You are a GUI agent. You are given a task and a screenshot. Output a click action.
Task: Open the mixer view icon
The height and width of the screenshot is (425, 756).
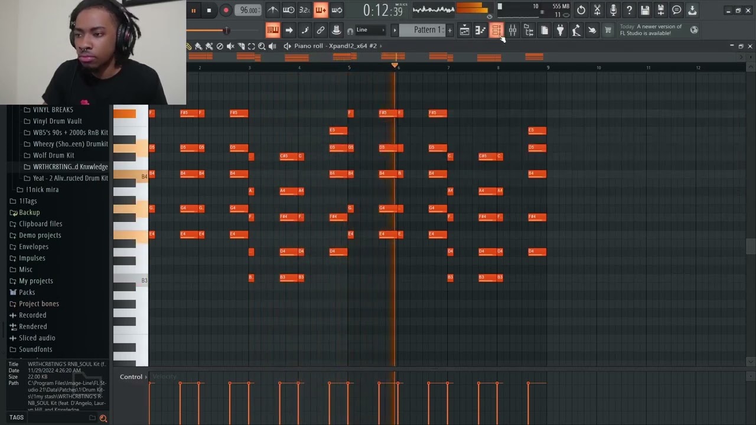(x=513, y=30)
